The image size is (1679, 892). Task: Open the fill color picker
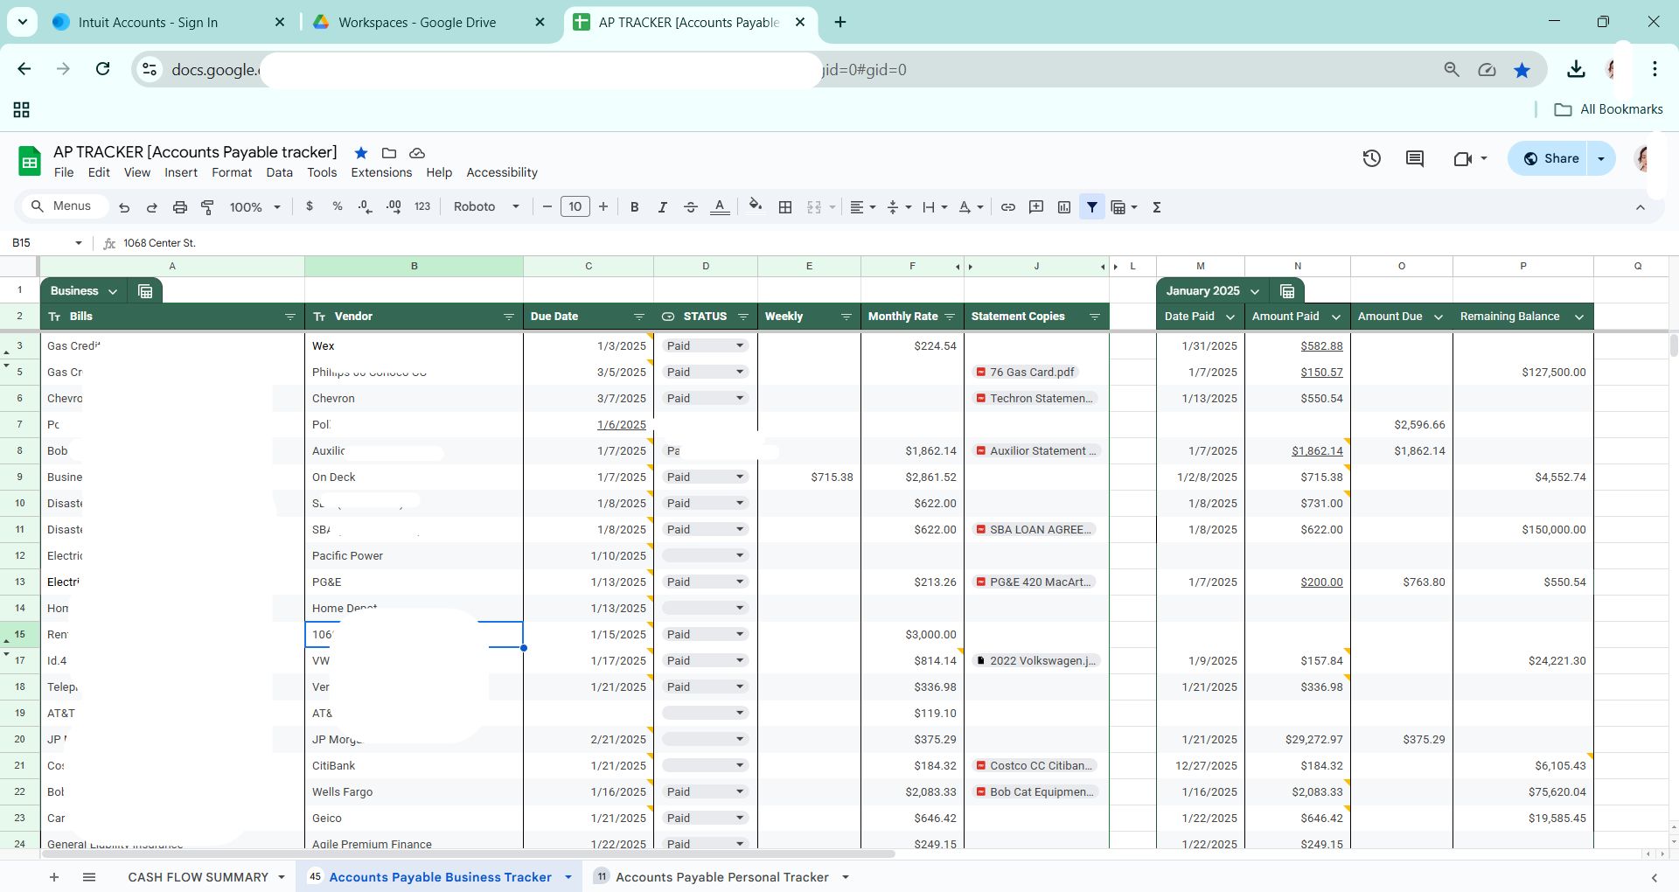[x=755, y=207]
